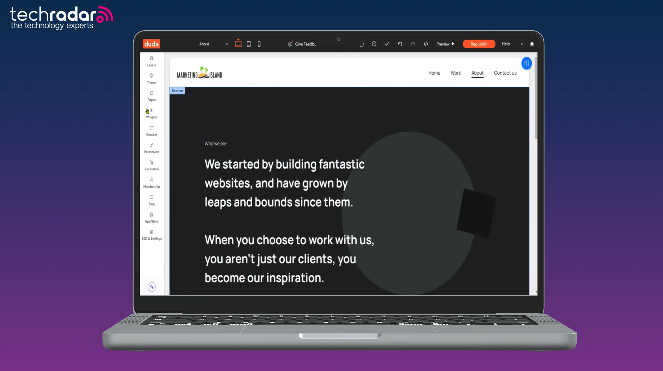This screenshot has height=371, width=663.
Task: Select Contact us in site navigation
Action: pyautogui.click(x=505, y=73)
